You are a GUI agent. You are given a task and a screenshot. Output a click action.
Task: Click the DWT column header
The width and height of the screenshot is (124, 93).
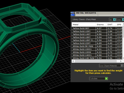[x=111, y=25]
